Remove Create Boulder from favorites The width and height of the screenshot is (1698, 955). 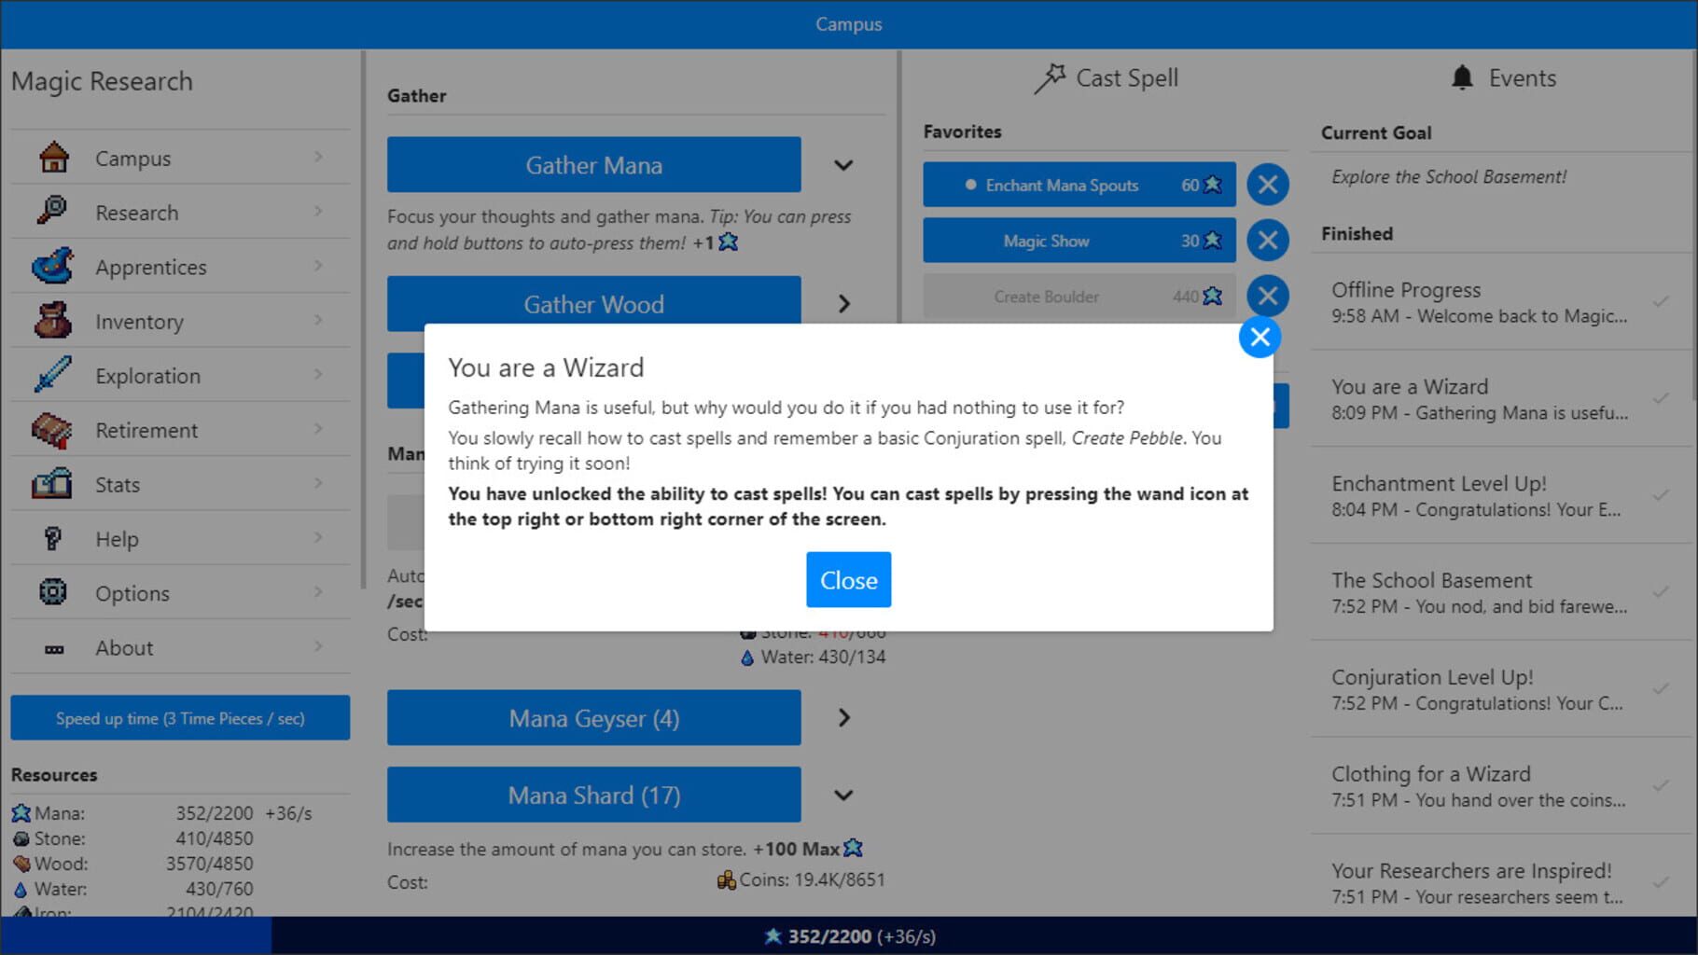tap(1267, 297)
